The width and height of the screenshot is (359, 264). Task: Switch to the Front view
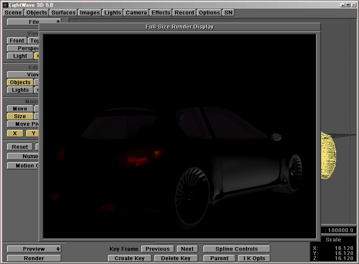click(x=17, y=41)
